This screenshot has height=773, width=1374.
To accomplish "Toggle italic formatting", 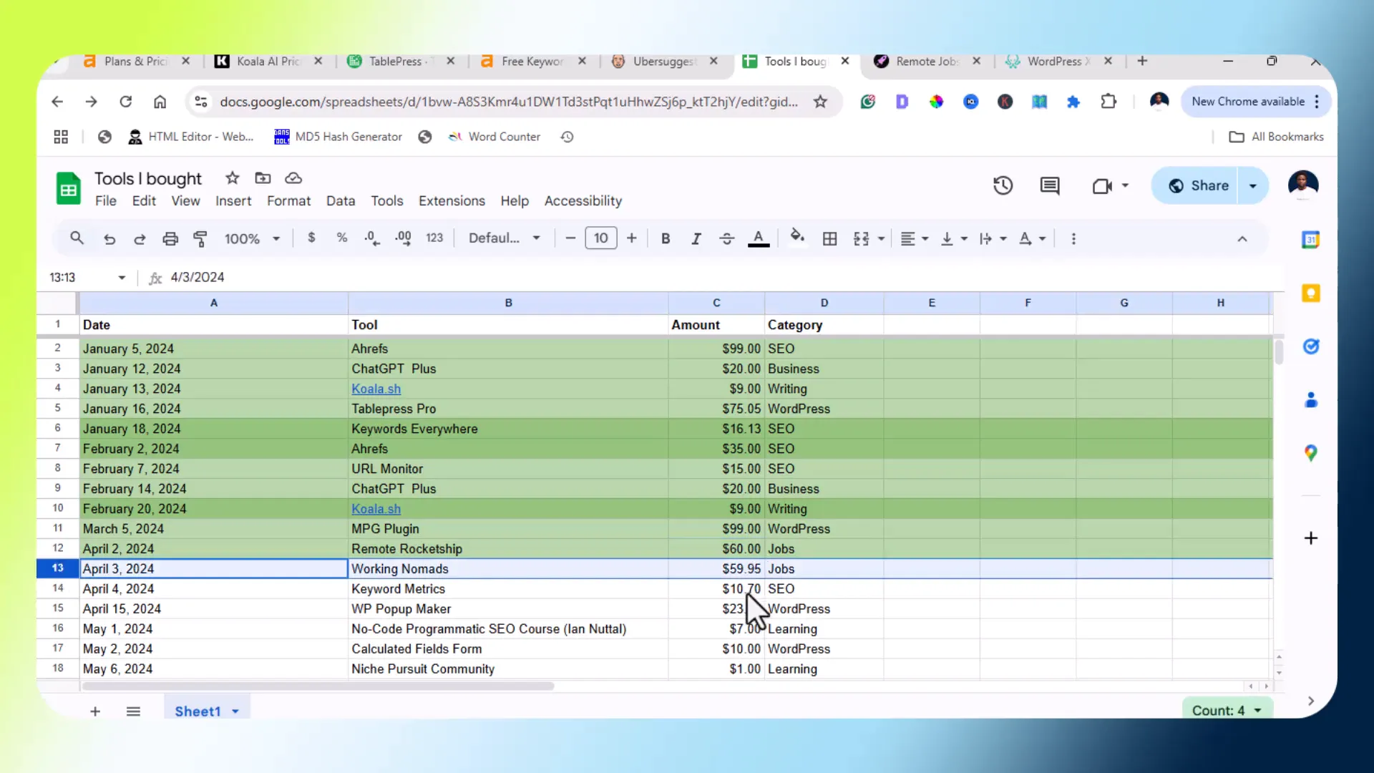I will pos(696,239).
